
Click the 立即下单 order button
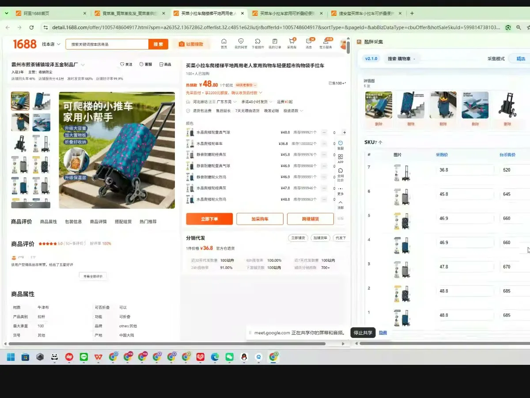(209, 219)
